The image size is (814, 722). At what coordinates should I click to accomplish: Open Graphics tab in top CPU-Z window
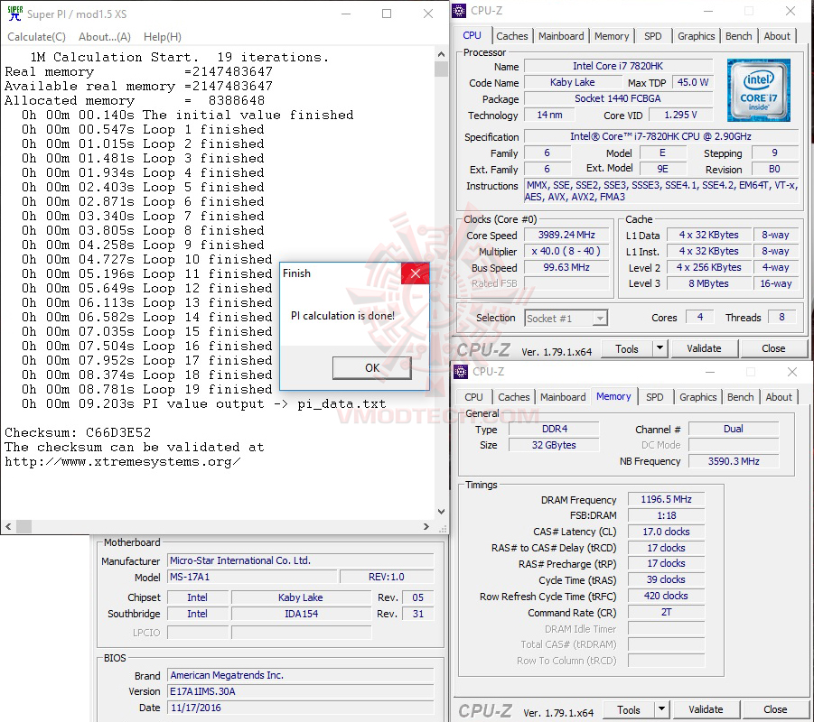click(696, 36)
